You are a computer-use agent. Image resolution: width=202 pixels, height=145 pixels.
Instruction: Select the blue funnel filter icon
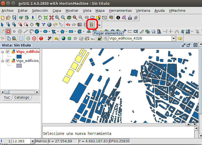[43, 25]
